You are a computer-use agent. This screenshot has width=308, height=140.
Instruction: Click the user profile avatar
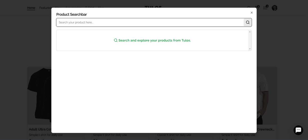[274, 8]
